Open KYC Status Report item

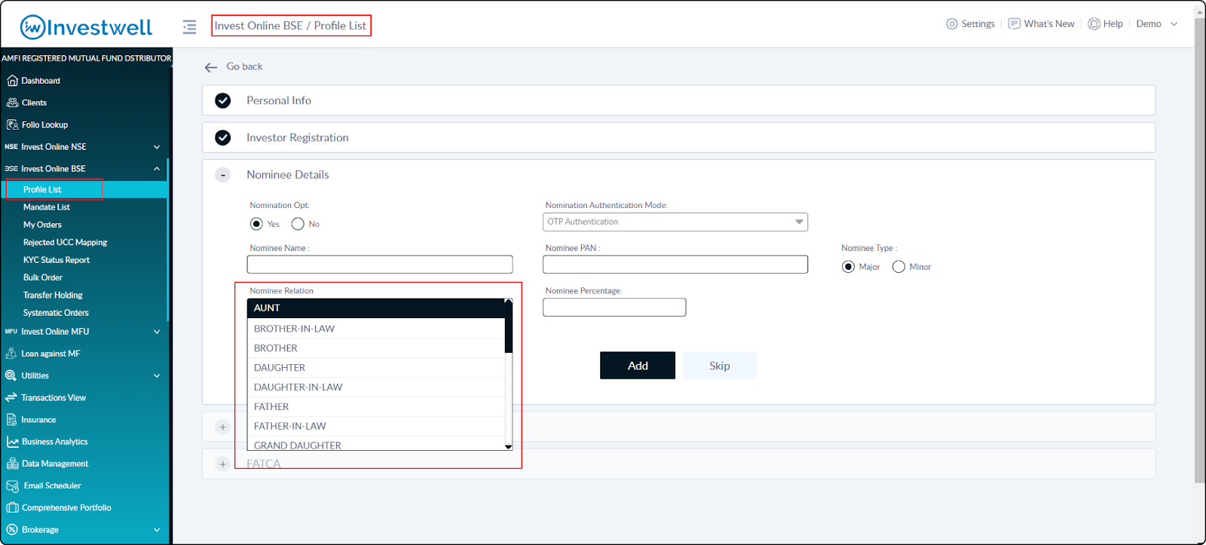point(57,260)
